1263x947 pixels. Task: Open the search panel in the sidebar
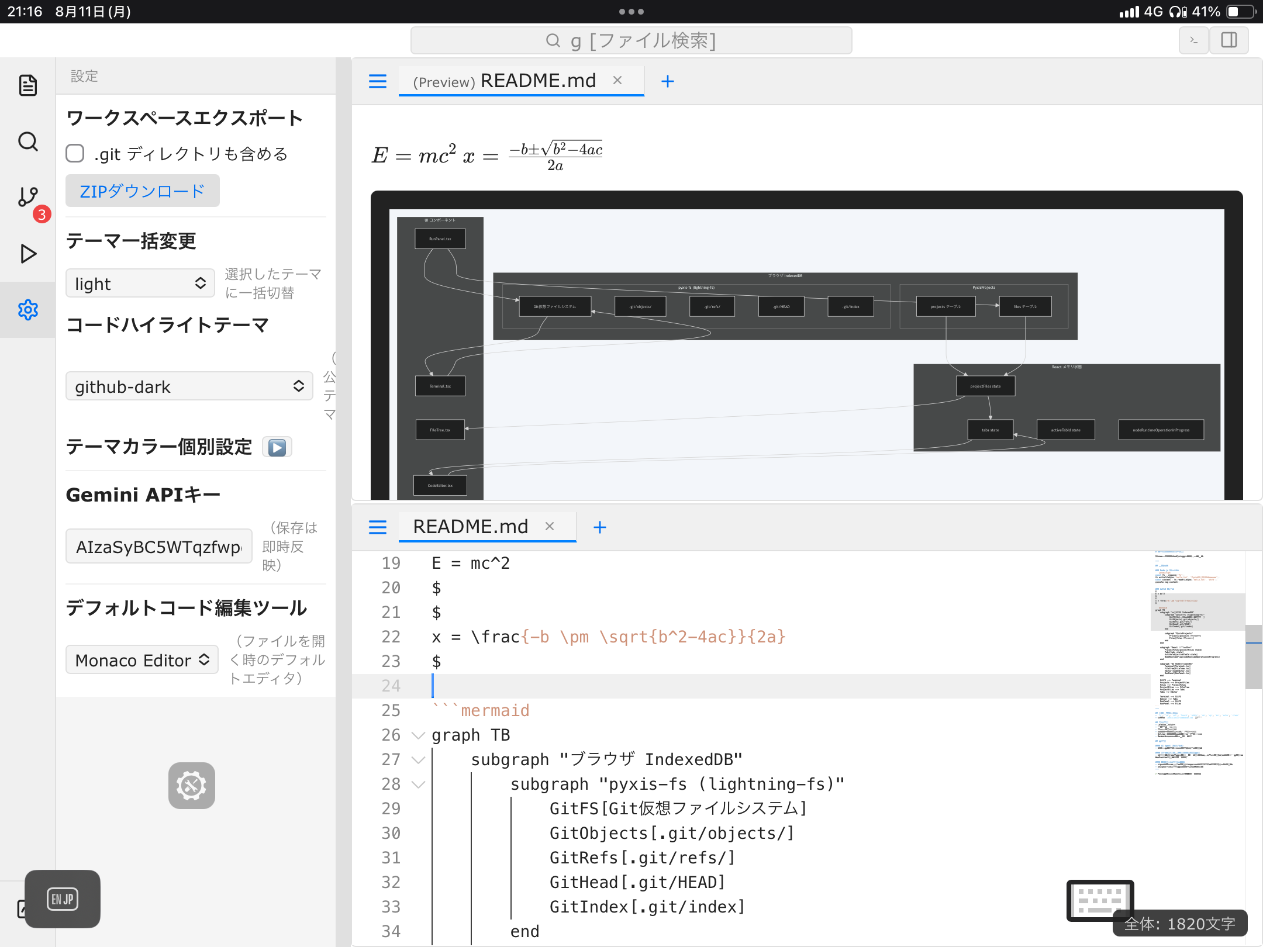click(27, 141)
